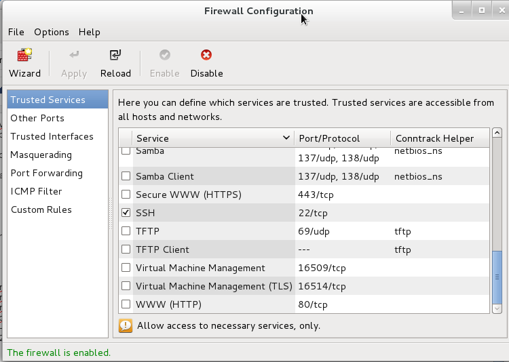Open the Options menu
The height and width of the screenshot is (362, 509).
click(x=52, y=32)
